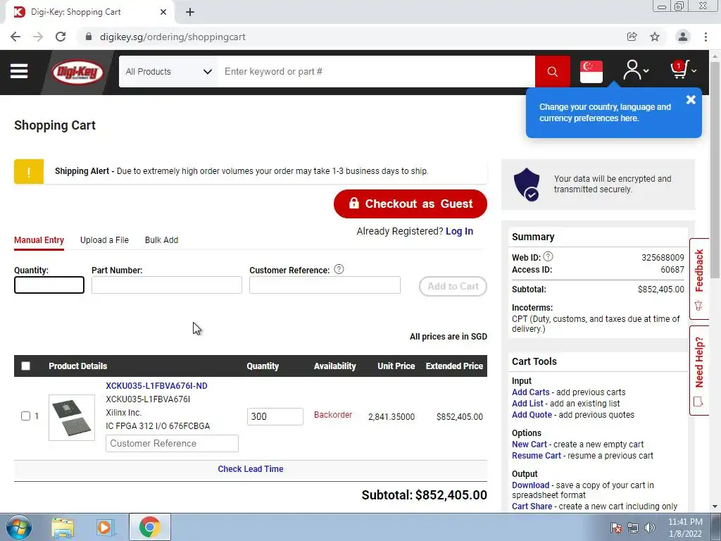Click the Download cart link
Viewport: 721px width, 541px height.
530,485
